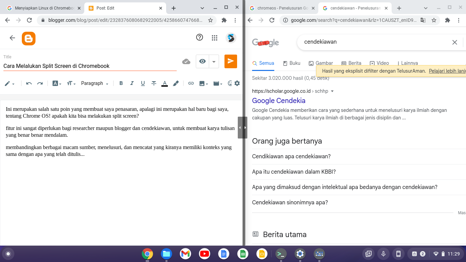The height and width of the screenshot is (262, 466).
Task: Preview the post with the eye button
Action: pyautogui.click(x=203, y=61)
